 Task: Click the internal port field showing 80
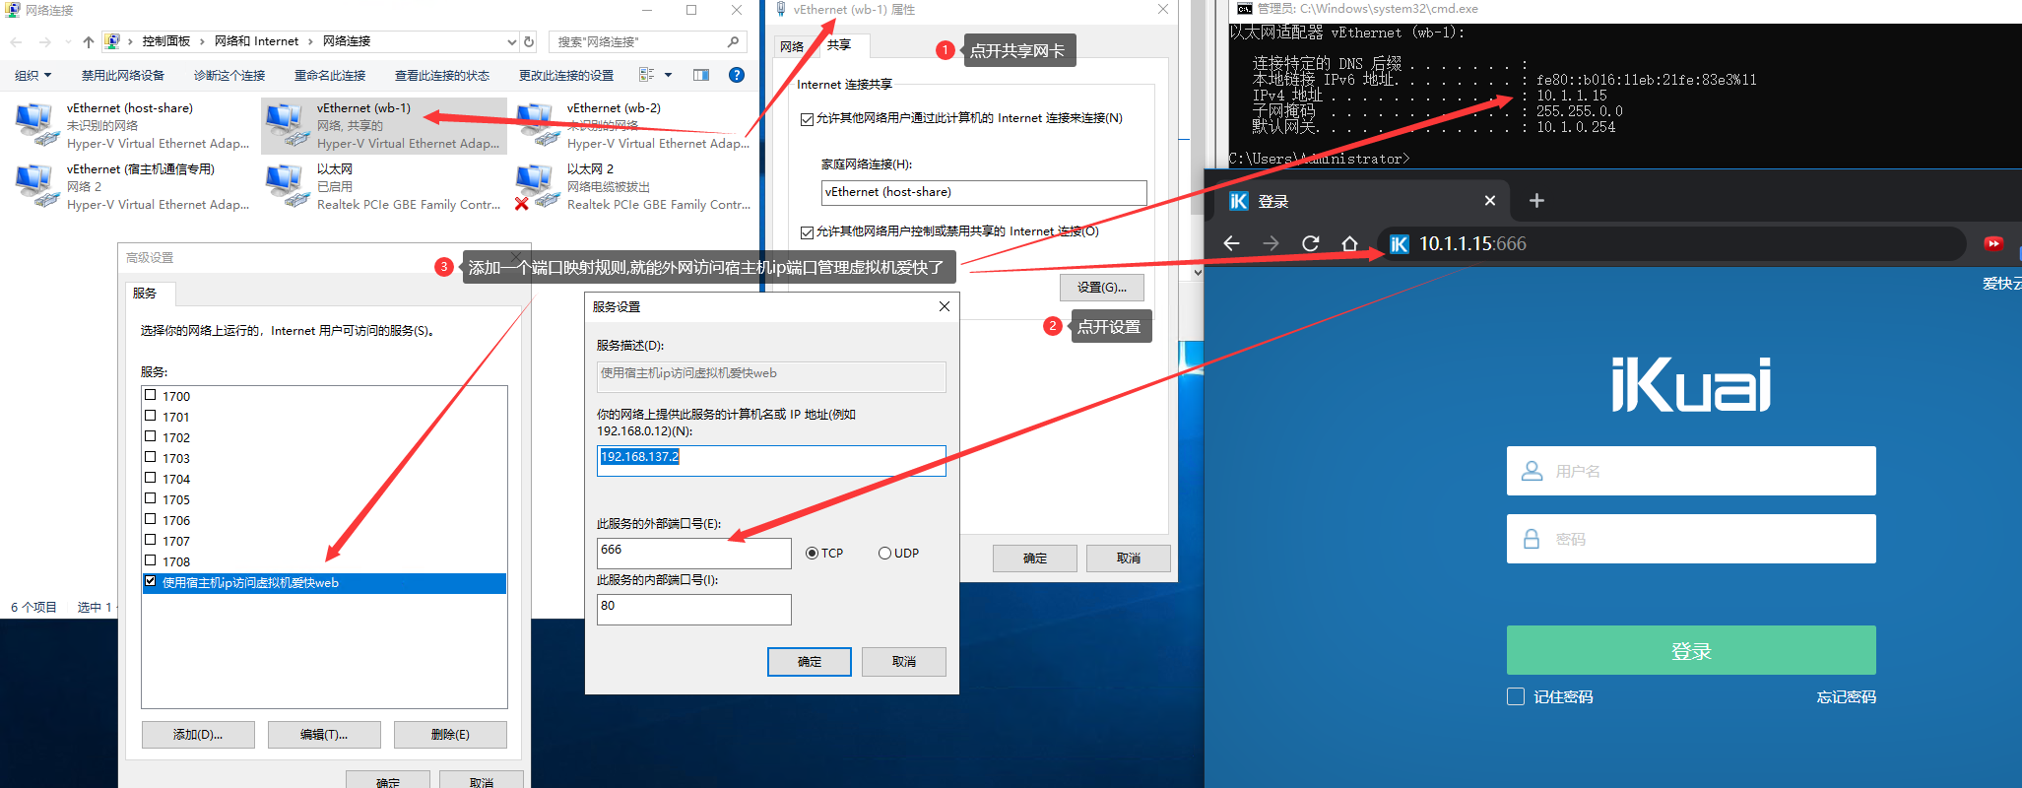(x=693, y=609)
